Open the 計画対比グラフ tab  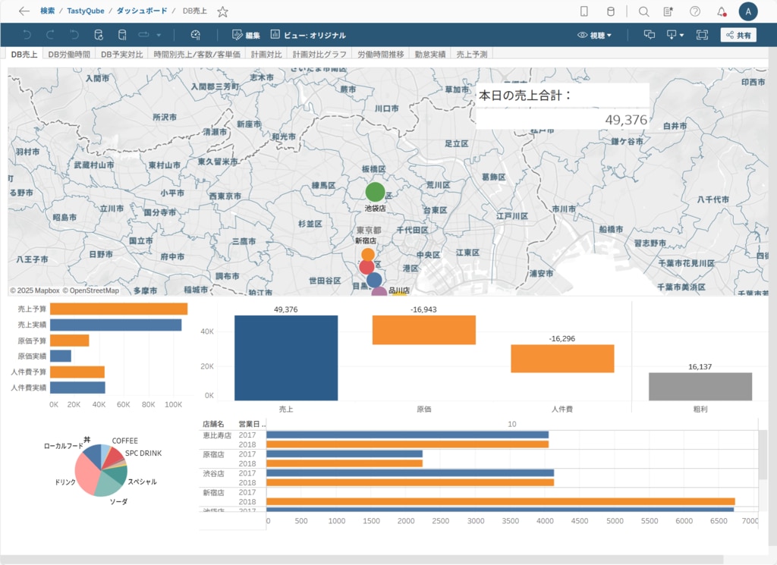click(319, 55)
